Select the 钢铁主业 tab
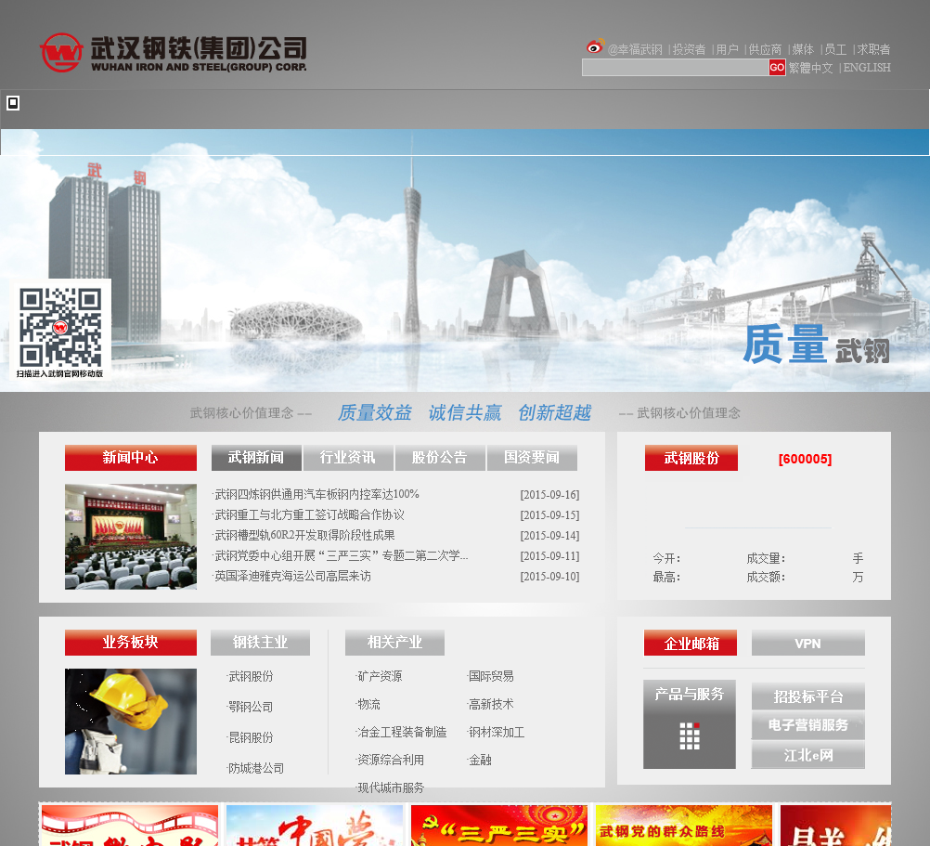Screen dimensions: 930x846 coord(260,643)
